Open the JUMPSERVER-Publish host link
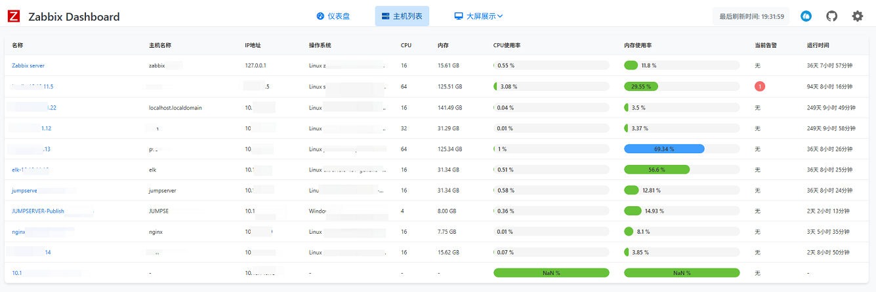Image resolution: width=876 pixels, height=292 pixels. pos(38,211)
